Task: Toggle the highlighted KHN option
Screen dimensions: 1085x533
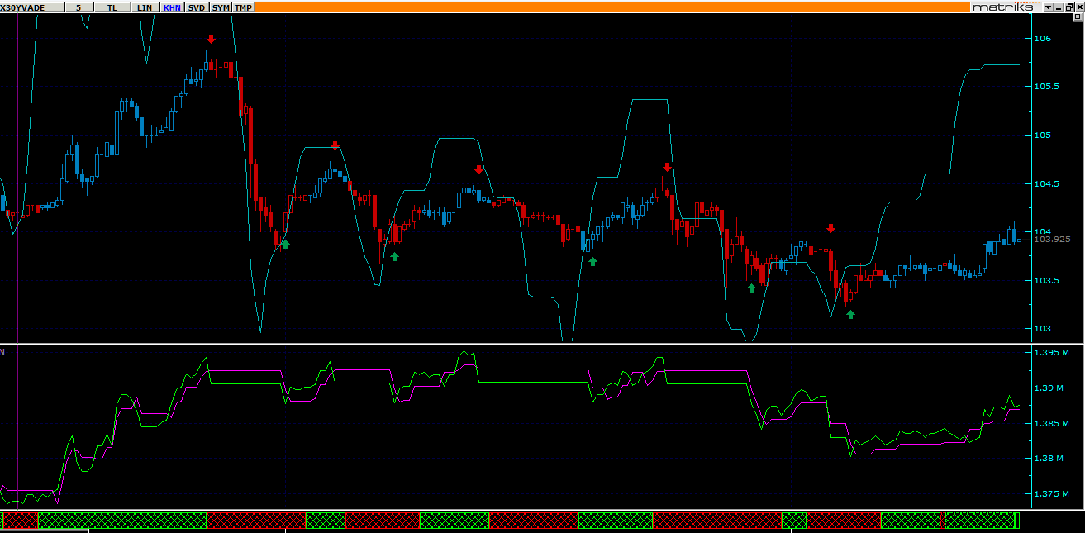Action: [172, 7]
